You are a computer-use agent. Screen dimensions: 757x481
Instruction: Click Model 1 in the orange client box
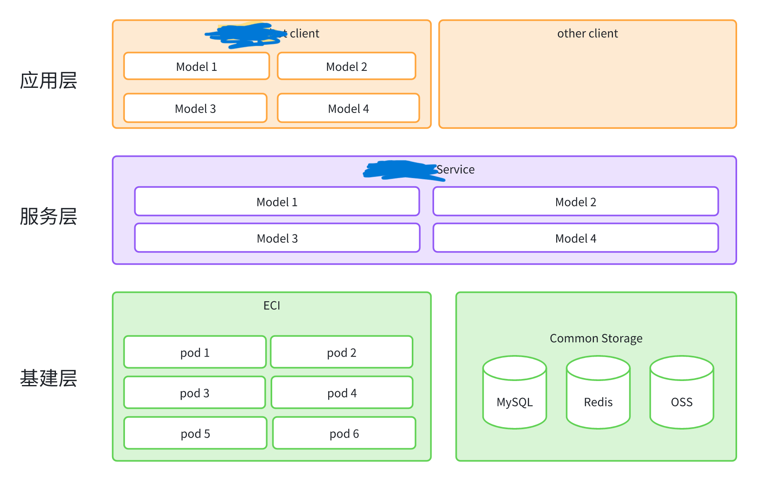(197, 66)
